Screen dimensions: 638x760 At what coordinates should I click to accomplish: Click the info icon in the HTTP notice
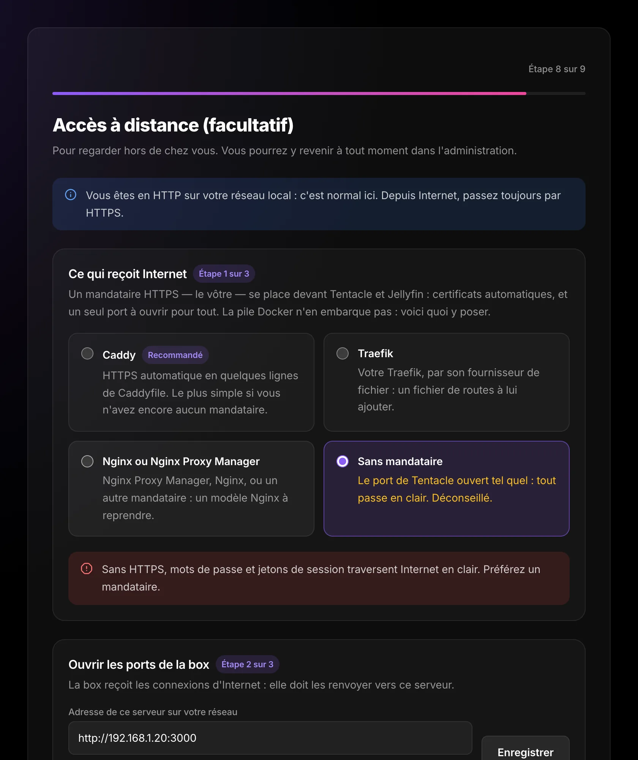pos(71,195)
